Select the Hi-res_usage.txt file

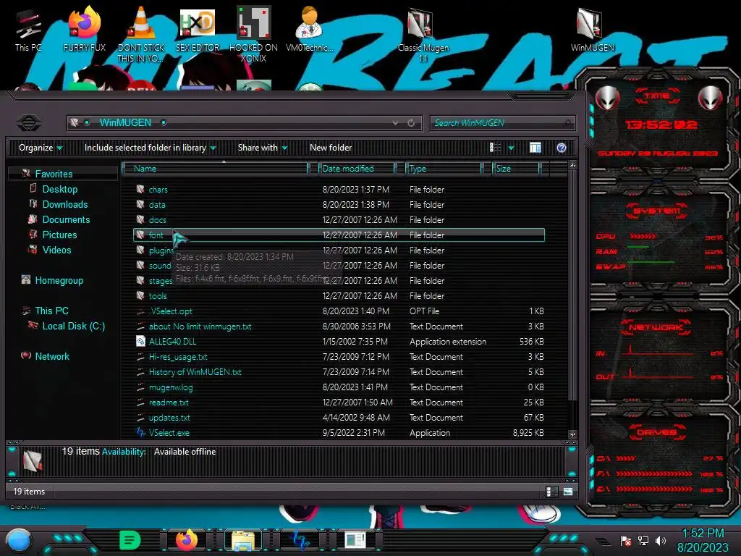click(339, 356)
